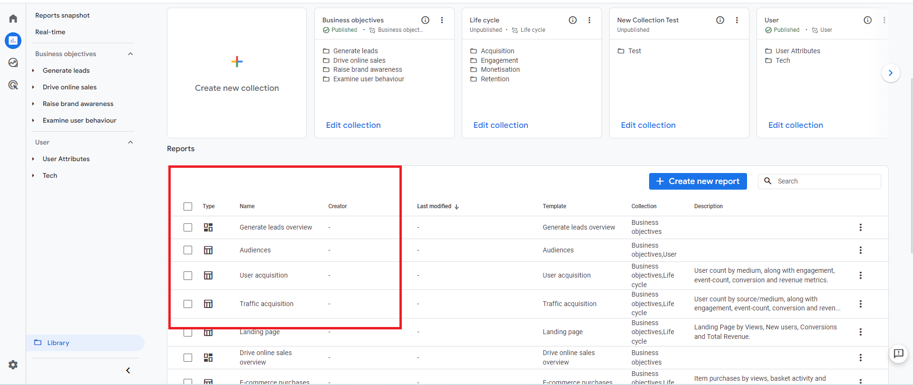Show info for New Collection Test

720,20
